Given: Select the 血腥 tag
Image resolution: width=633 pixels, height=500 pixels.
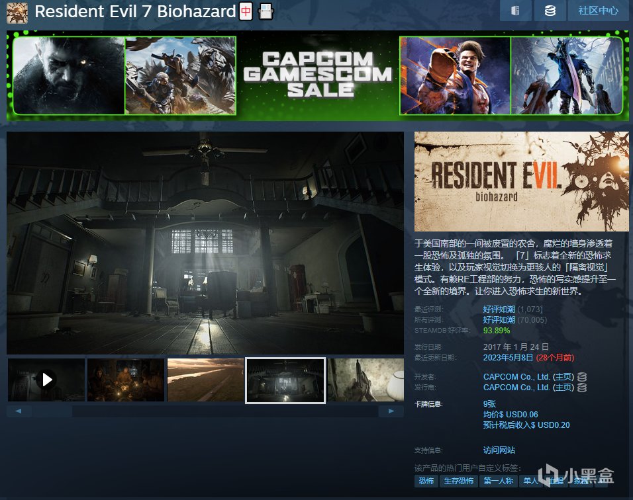Looking at the screenshot, I should click(x=556, y=481).
